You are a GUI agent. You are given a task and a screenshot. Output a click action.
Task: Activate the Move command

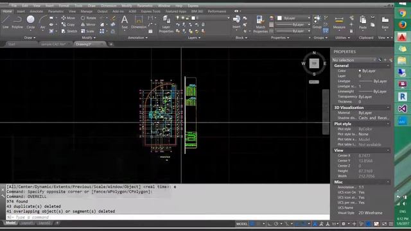point(68,18)
